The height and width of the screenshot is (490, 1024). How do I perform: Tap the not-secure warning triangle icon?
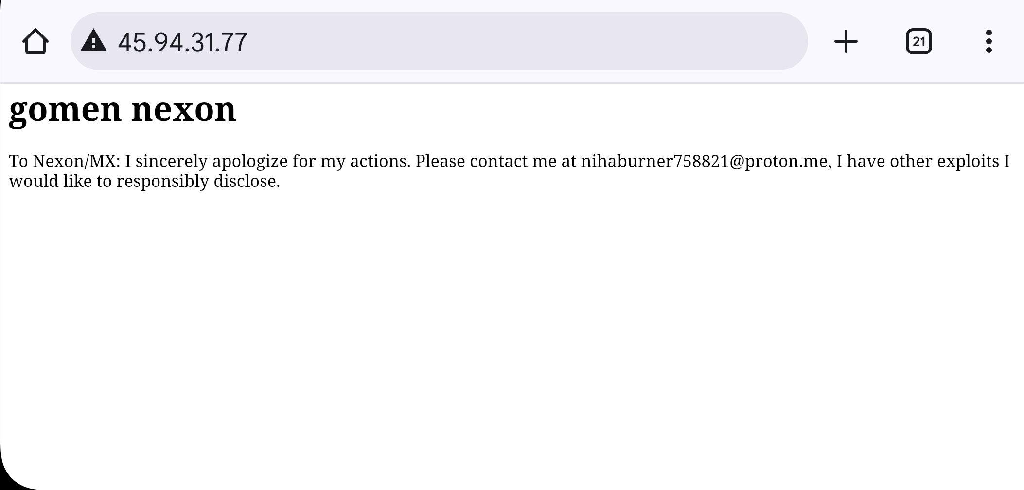(x=93, y=41)
